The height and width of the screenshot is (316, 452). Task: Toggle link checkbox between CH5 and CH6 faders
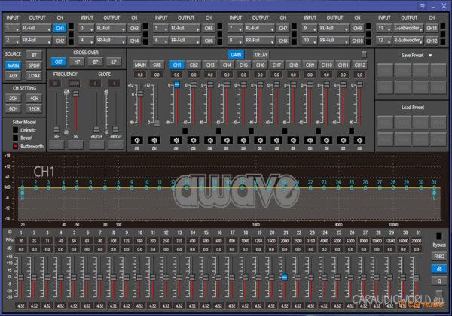(x=252, y=131)
